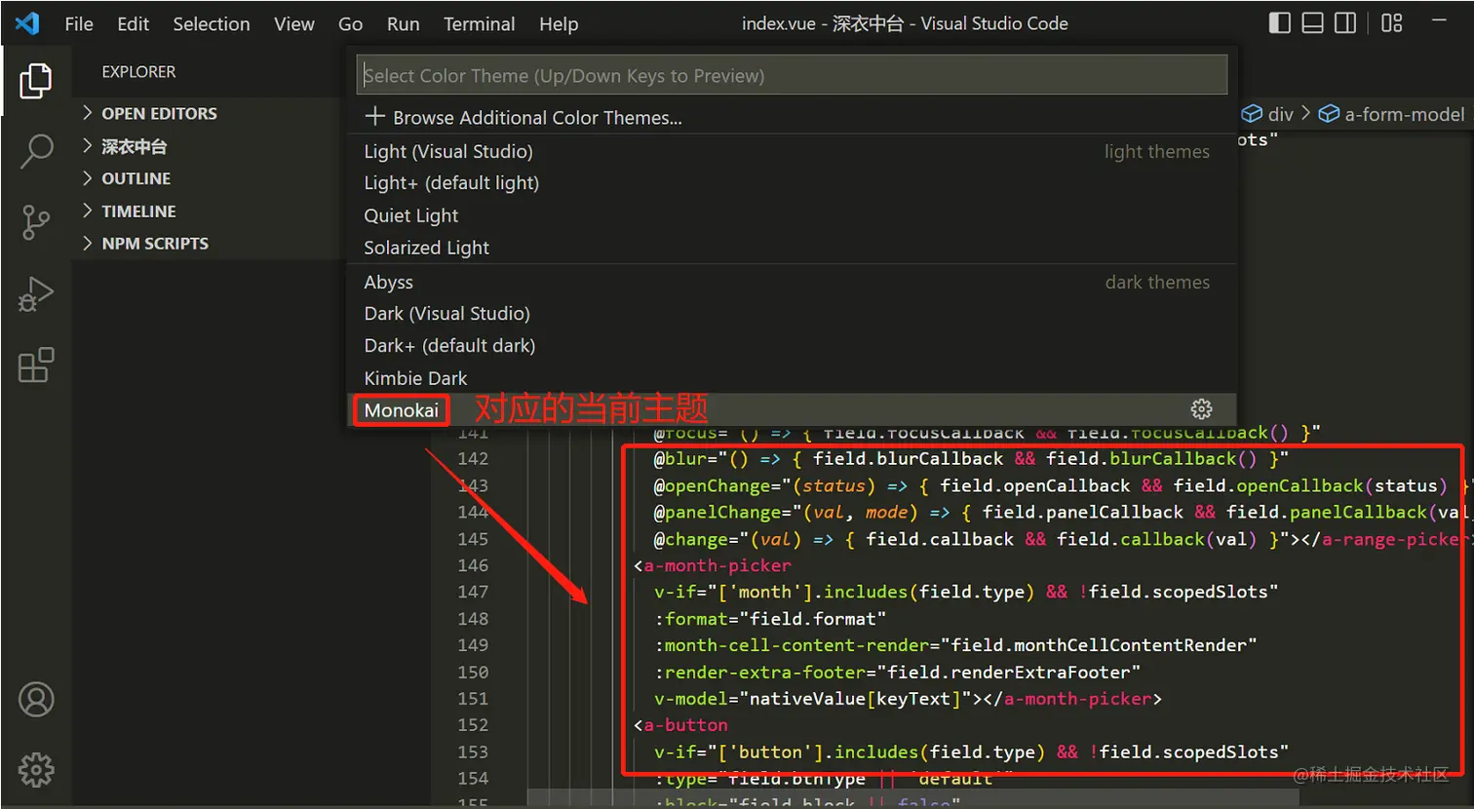Open the Run menu

tap(403, 23)
